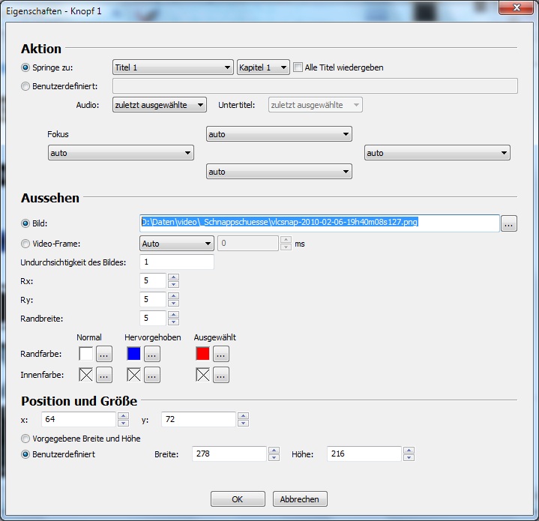This screenshot has width=539, height=521.
Task: Click the Abbrechen button
Action: 300,499
